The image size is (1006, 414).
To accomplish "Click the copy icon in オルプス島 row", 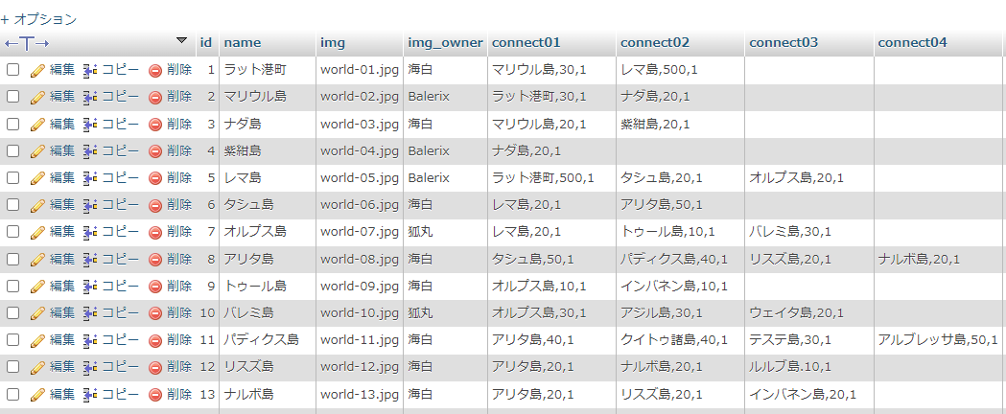I will tap(90, 232).
